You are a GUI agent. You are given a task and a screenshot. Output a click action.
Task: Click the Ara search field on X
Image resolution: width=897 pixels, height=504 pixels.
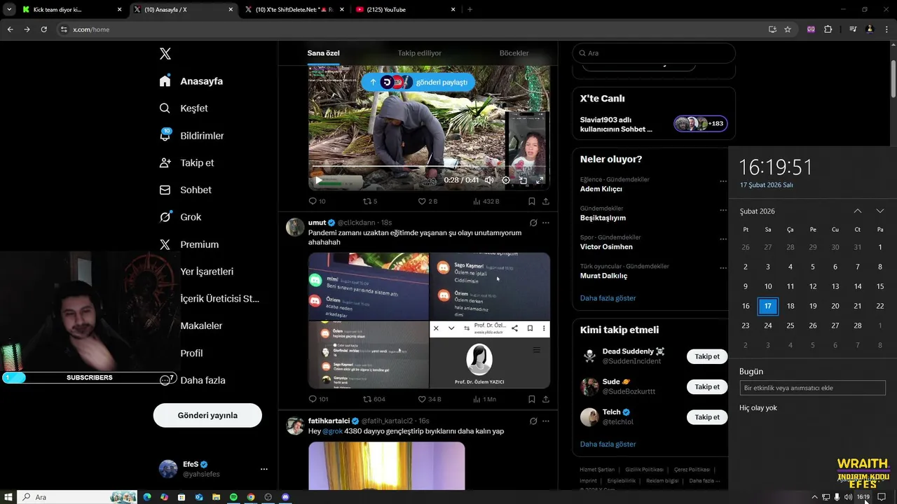pos(654,53)
